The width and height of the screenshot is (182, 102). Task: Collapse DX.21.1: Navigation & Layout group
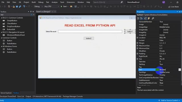point(1,32)
